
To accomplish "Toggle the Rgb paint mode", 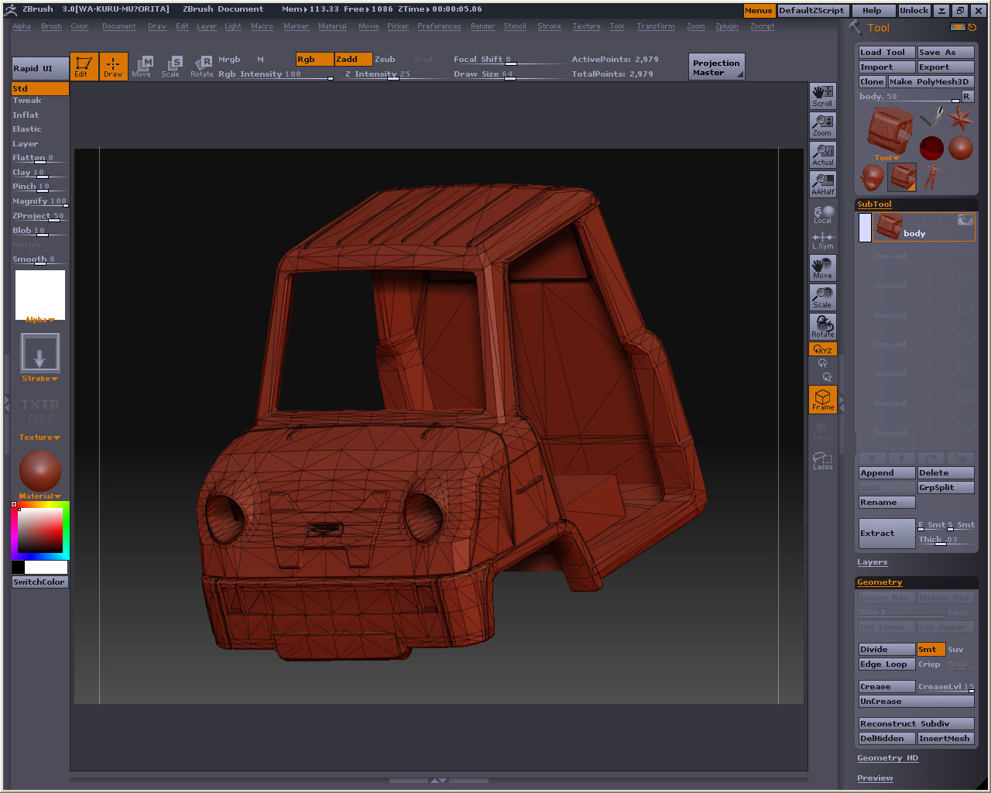I will tap(314, 60).
